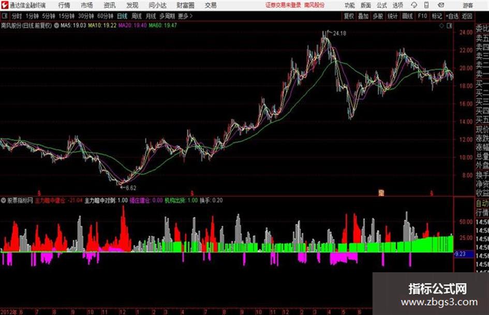489x315 pixels.
Task: Expand the 更多 > period options
Action: [185, 16]
